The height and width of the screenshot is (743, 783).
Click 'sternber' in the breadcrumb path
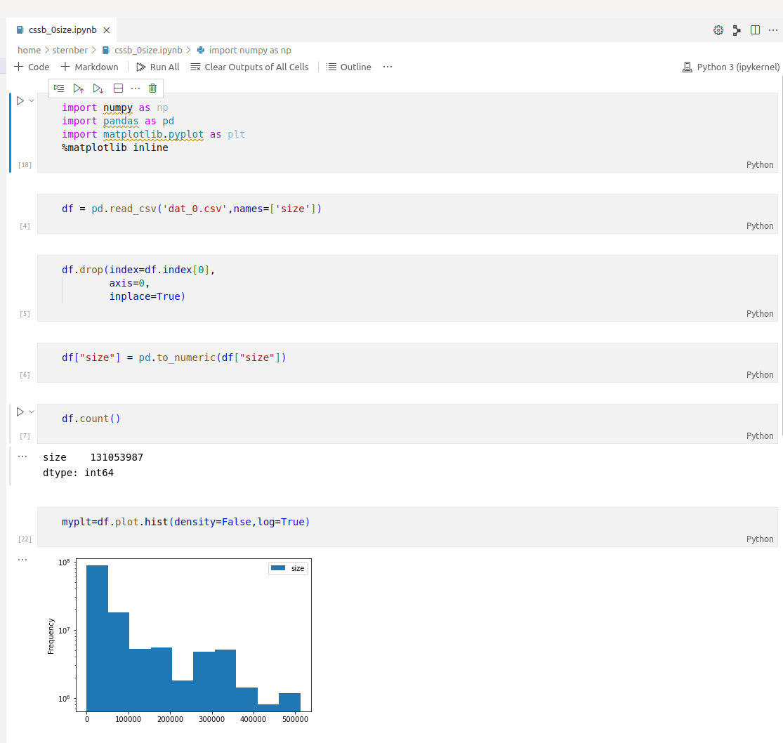[70, 51]
